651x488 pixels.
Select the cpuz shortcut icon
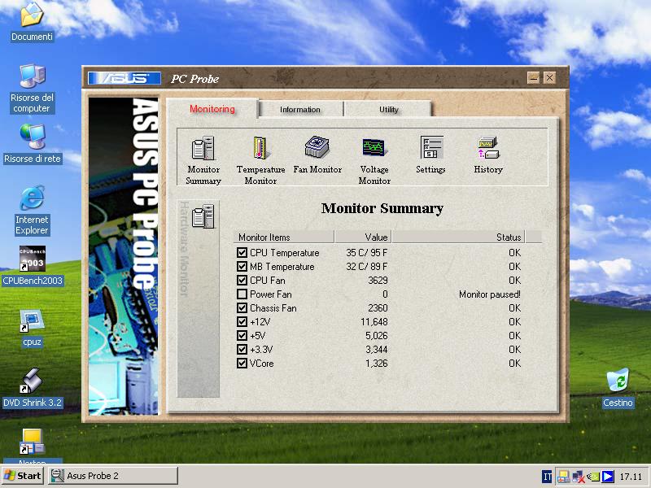[32, 320]
